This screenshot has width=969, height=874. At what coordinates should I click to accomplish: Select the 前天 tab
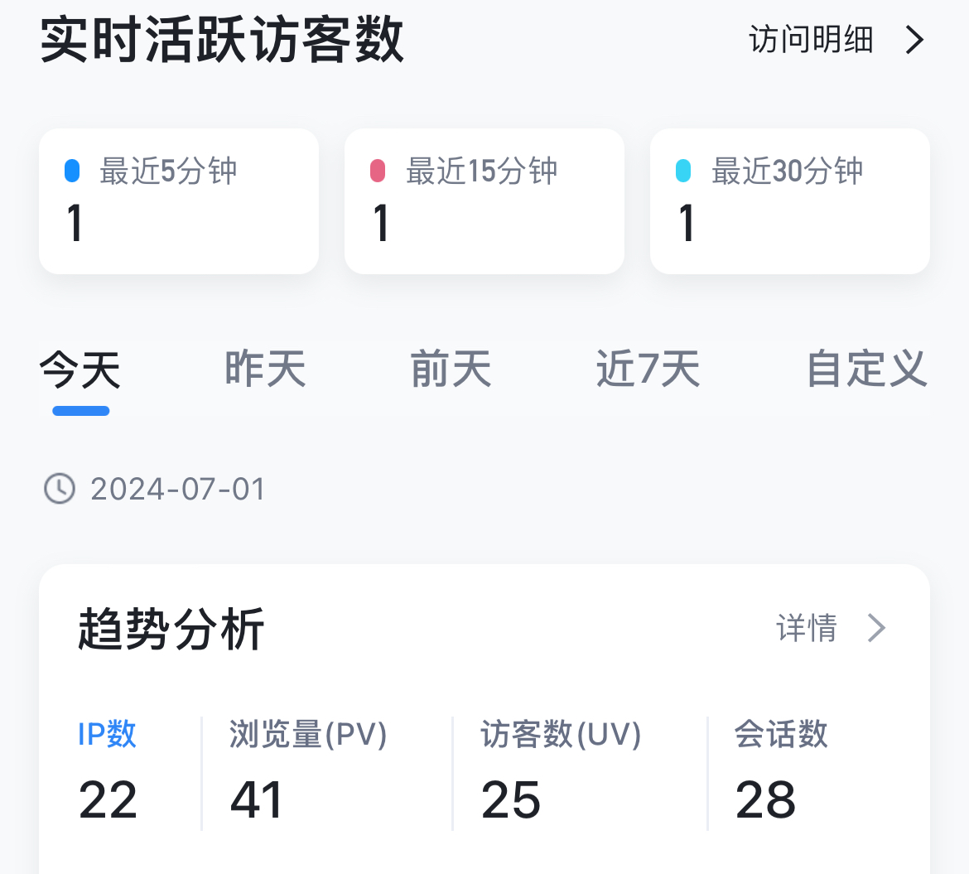click(x=451, y=369)
